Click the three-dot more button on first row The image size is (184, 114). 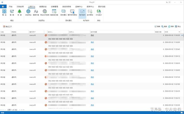coord(182,35)
